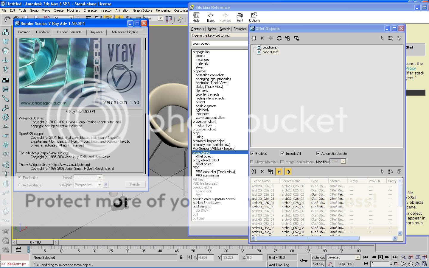Click Hide icon in 3ds Max Reference

[x=196, y=17]
